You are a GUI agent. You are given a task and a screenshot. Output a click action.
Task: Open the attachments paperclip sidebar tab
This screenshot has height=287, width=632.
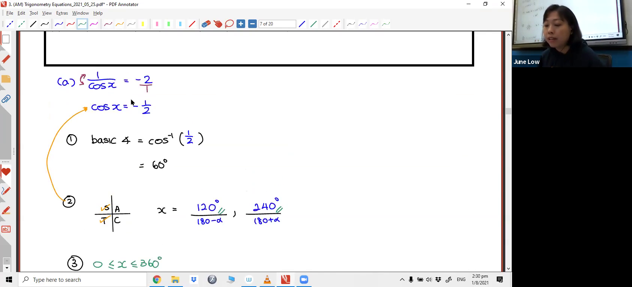[x=6, y=99]
